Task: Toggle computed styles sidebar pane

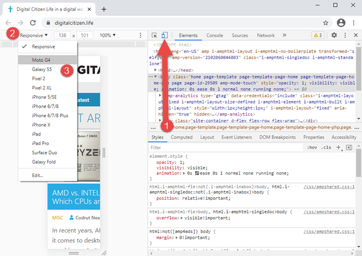Action: 349,147
